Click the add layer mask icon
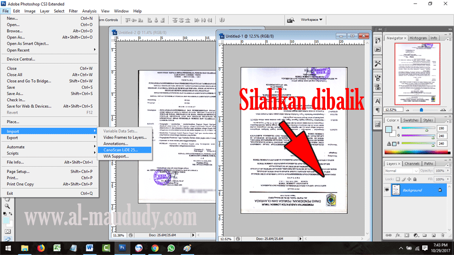454x255 pixels. tap(407, 235)
